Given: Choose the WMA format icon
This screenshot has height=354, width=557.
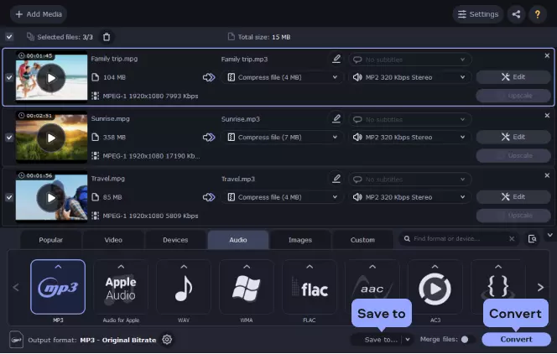Looking at the screenshot, I should click(247, 287).
